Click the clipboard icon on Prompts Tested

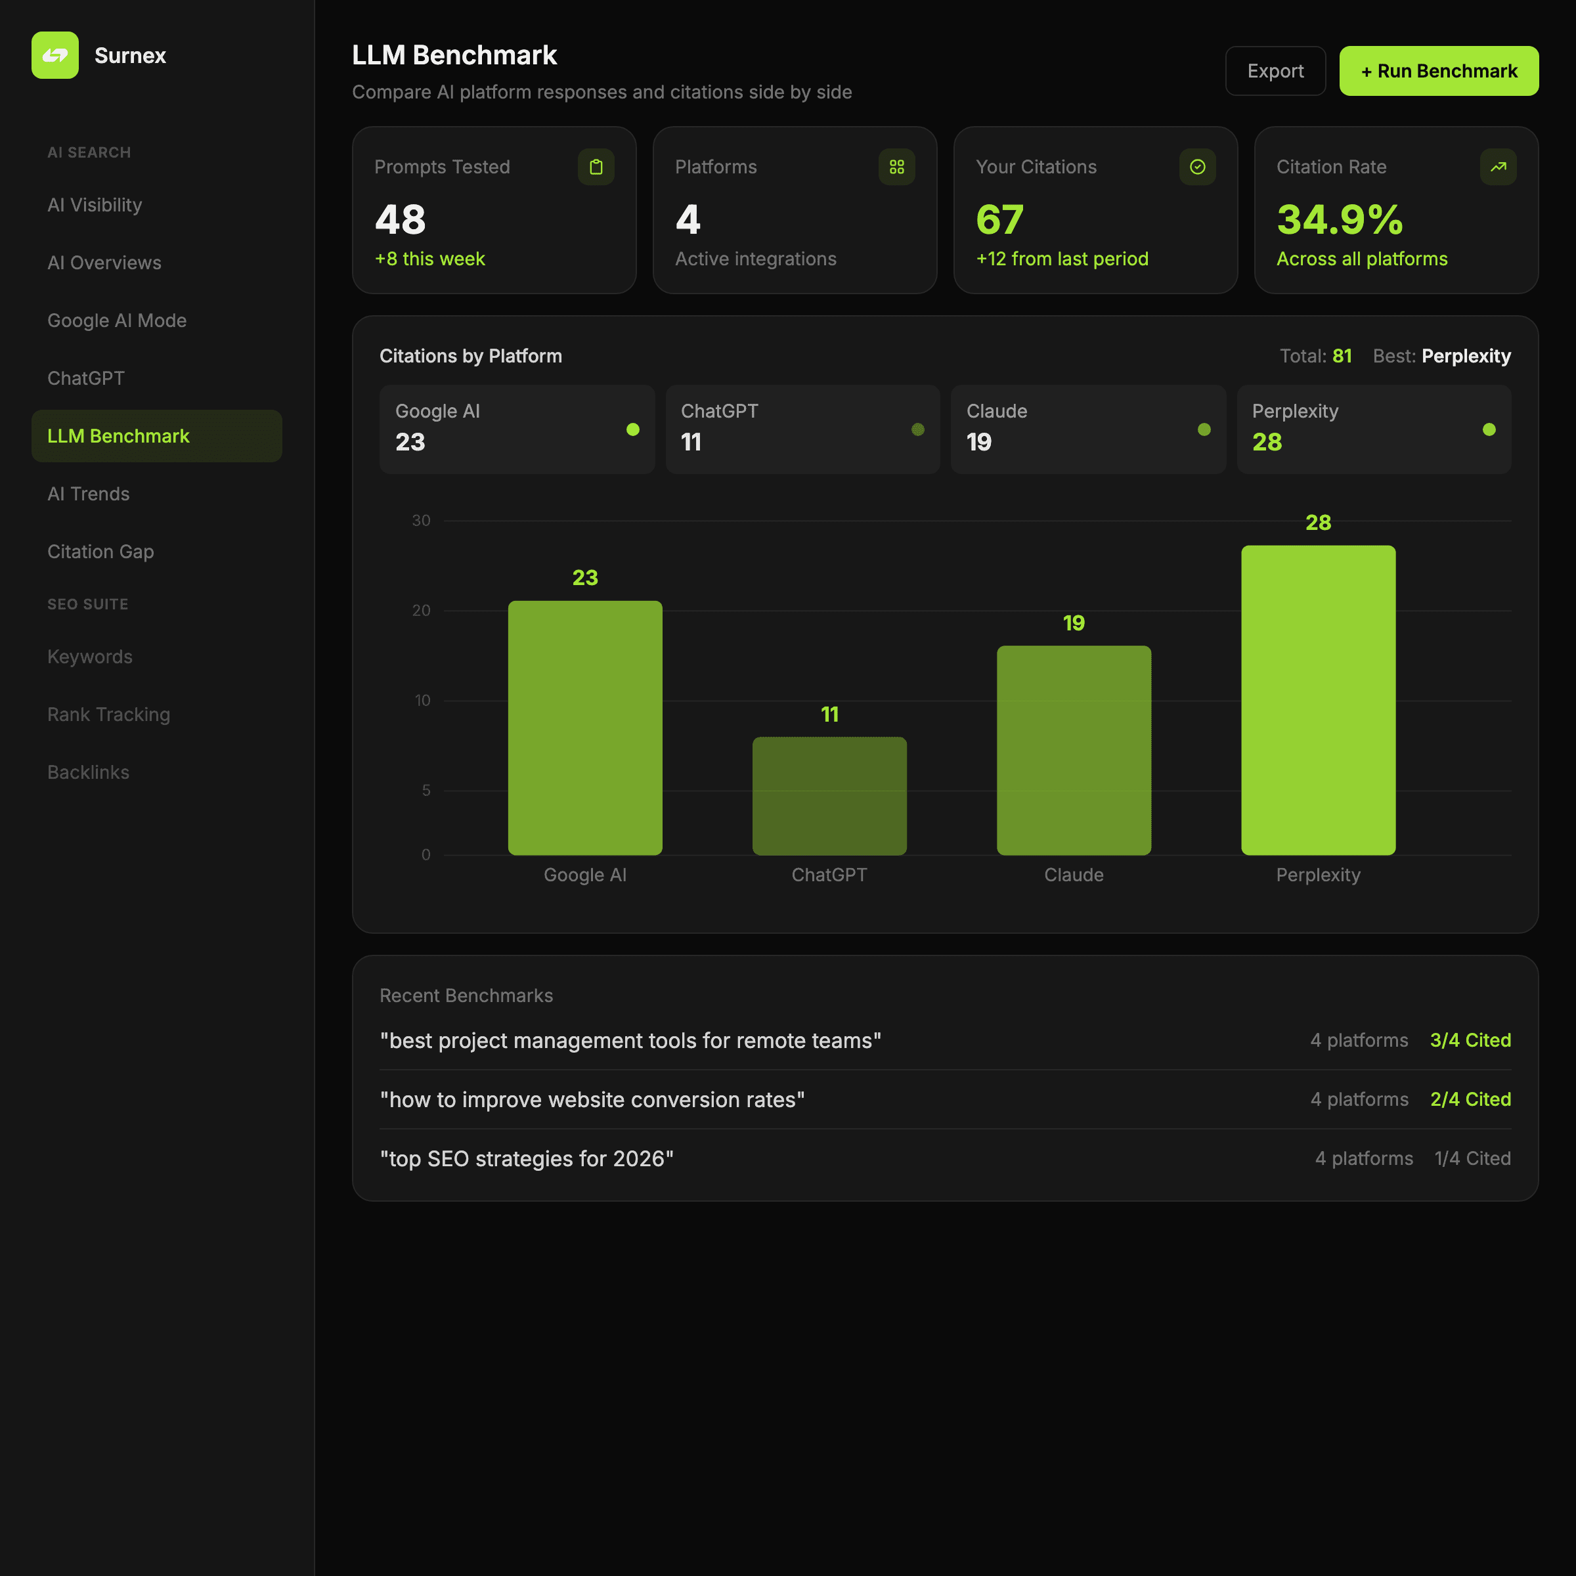tap(596, 166)
